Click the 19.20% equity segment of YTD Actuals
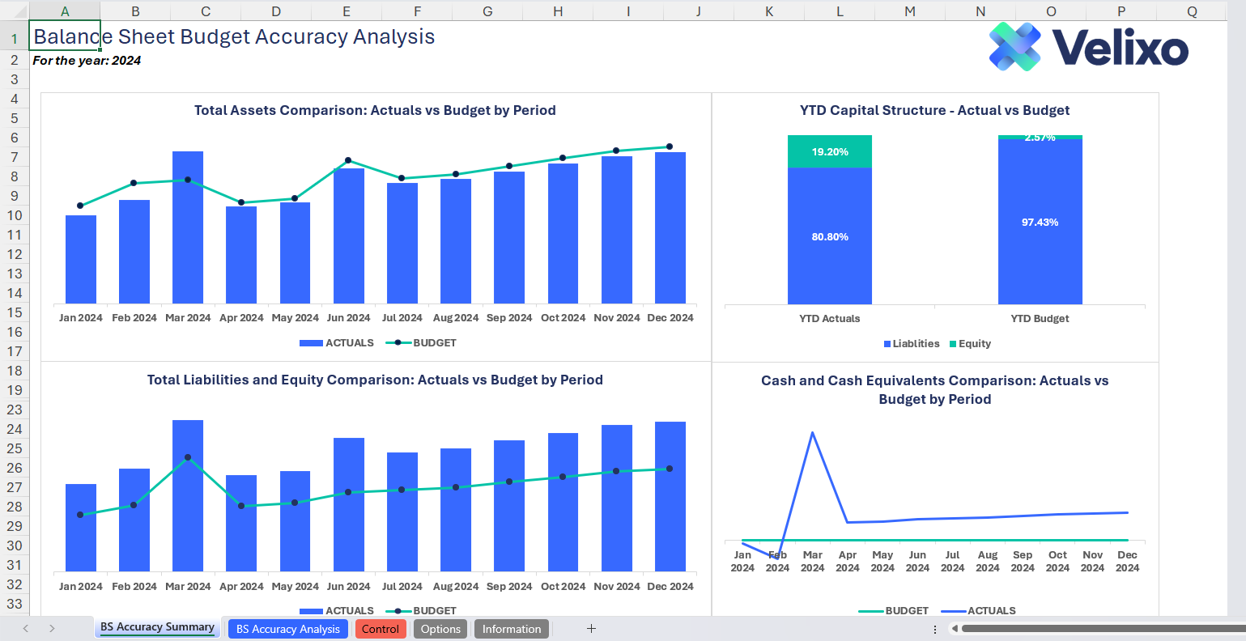1246x641 pixels. pyautogui.click(x=830, y=151)
